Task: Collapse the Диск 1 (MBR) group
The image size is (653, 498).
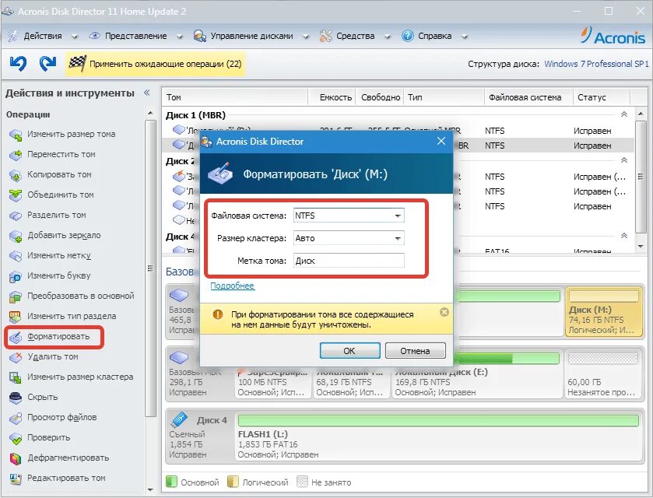Action: pyautogui.click(x=624, y=114)
